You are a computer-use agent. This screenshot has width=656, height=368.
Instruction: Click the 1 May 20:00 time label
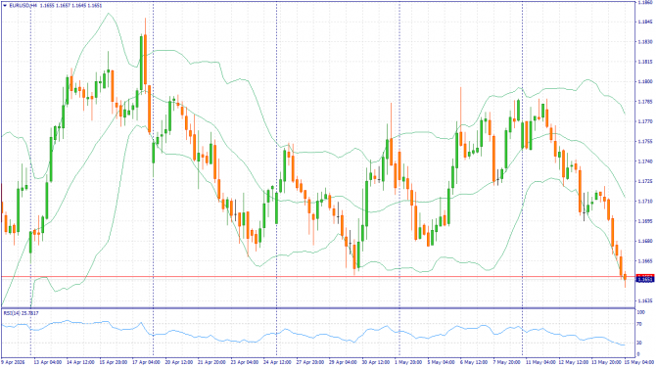tap(408, 362)
